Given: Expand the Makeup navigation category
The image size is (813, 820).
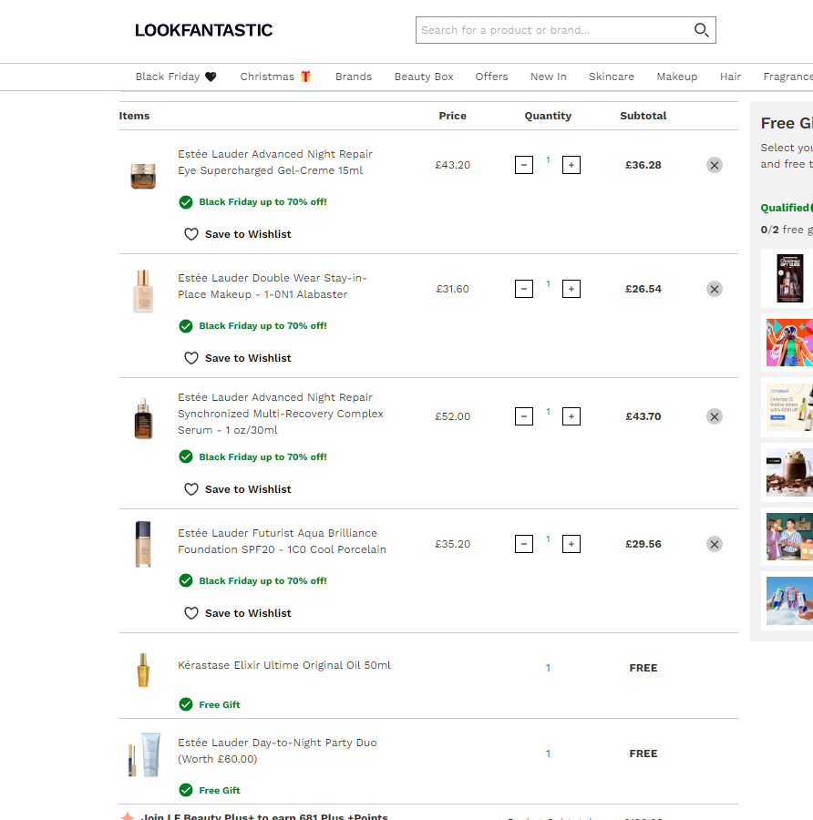Looking at the screenshot, I should (676, 77).
